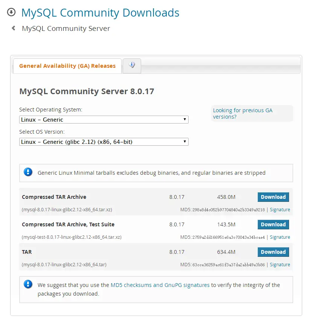Open the info icon tab
Image resolution: width=309 pixels, height=328 pixels.
click(x=132, y=66)
